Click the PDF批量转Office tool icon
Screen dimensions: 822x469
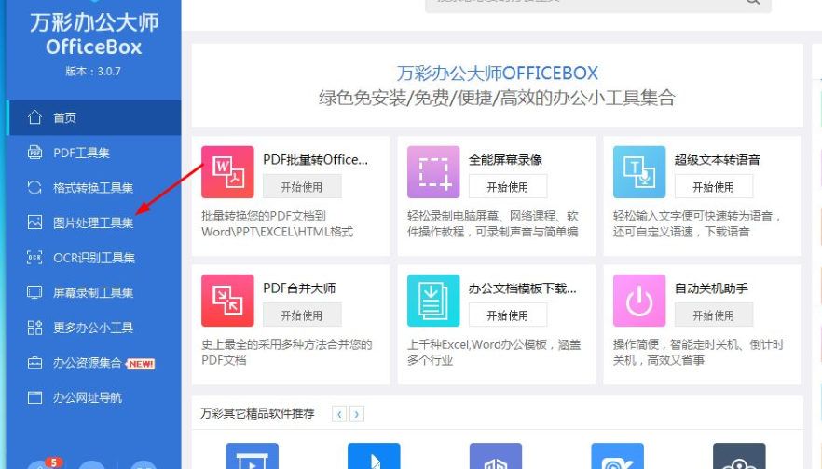(227, 172)
